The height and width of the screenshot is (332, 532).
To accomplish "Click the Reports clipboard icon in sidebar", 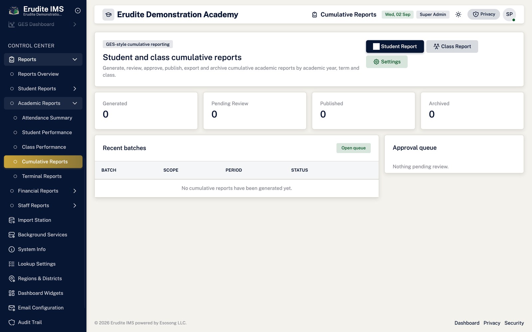I will coord(12,59).
